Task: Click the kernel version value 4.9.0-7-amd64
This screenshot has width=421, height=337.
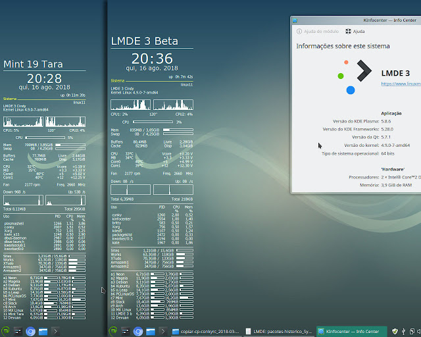Action: pos(395,145)
